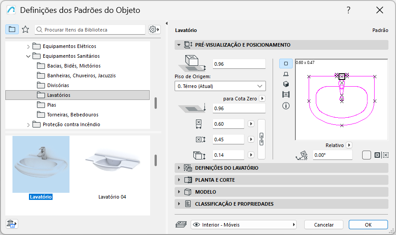The height and width of the screenshot is (235, 396).
Task: Confirm with the OK button
Action: point(368,225)
